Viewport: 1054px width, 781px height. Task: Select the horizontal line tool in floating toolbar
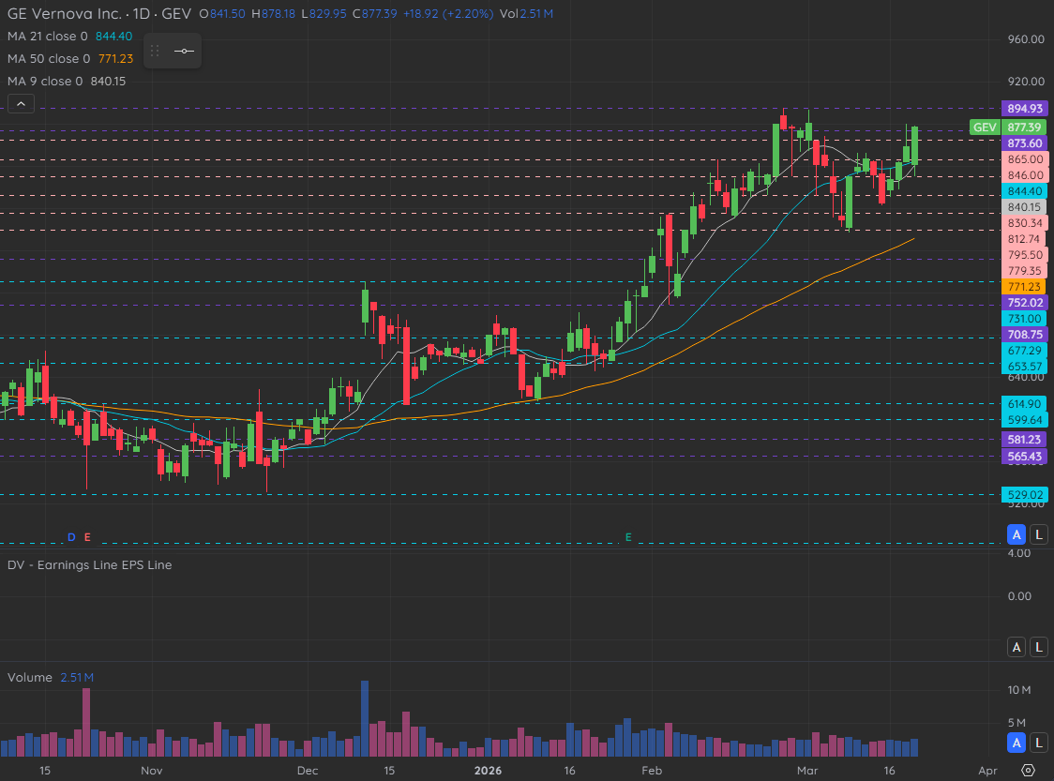[x=184, y=51]
